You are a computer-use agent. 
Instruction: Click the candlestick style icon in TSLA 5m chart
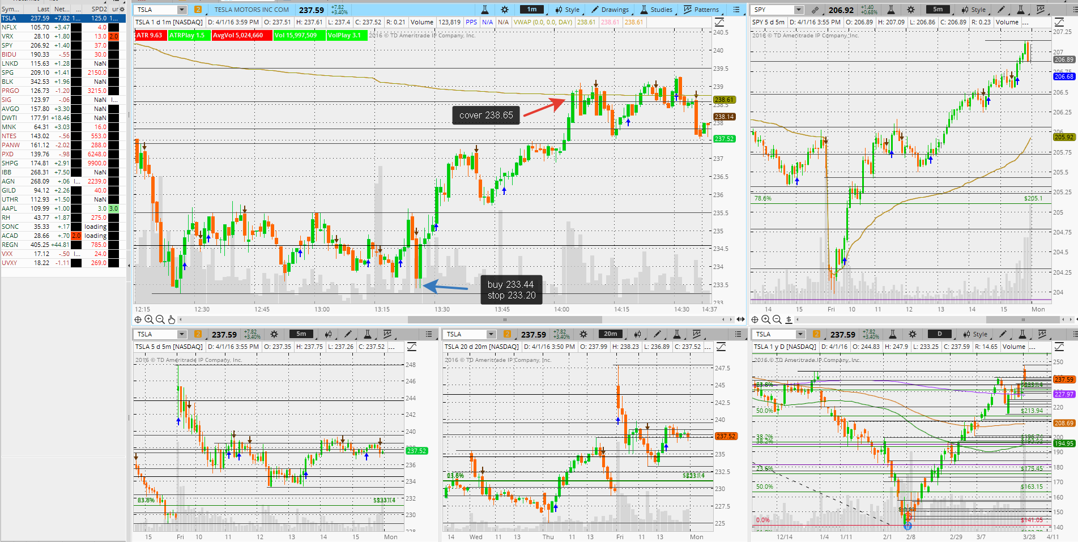[328, 334]
